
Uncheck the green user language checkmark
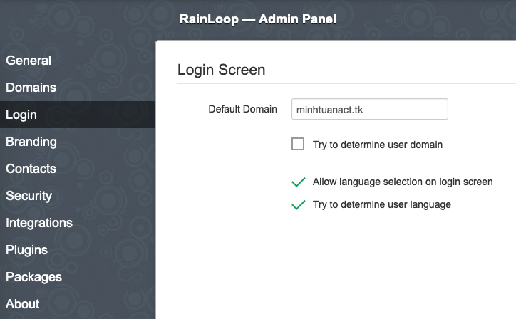point(298,205)
